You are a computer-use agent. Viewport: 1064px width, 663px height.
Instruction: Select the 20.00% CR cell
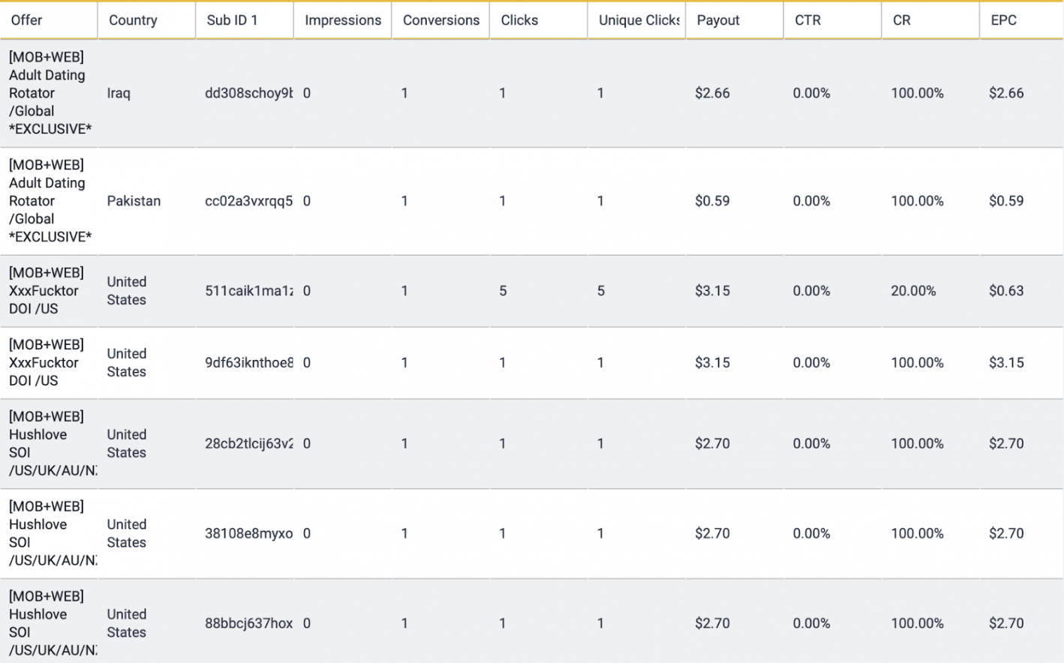(913, 291)
